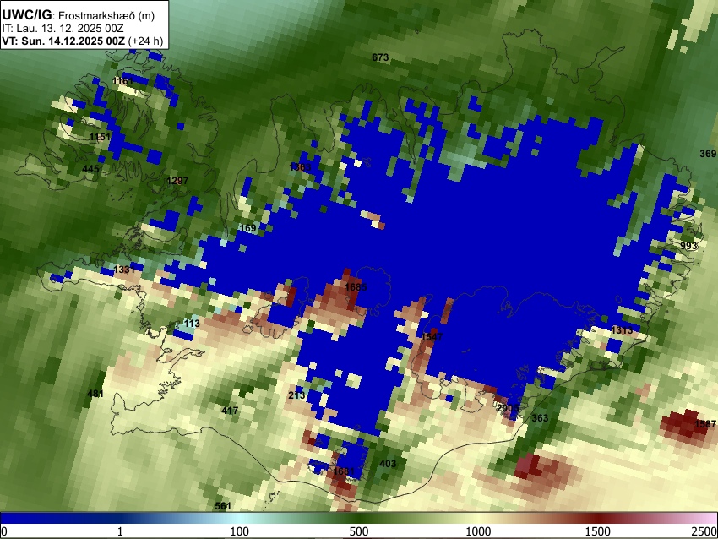The height and width of the screenshot is (539, 718).
Task: Click the map value 113
Action: pyautogui.click(x=192, y=324)
